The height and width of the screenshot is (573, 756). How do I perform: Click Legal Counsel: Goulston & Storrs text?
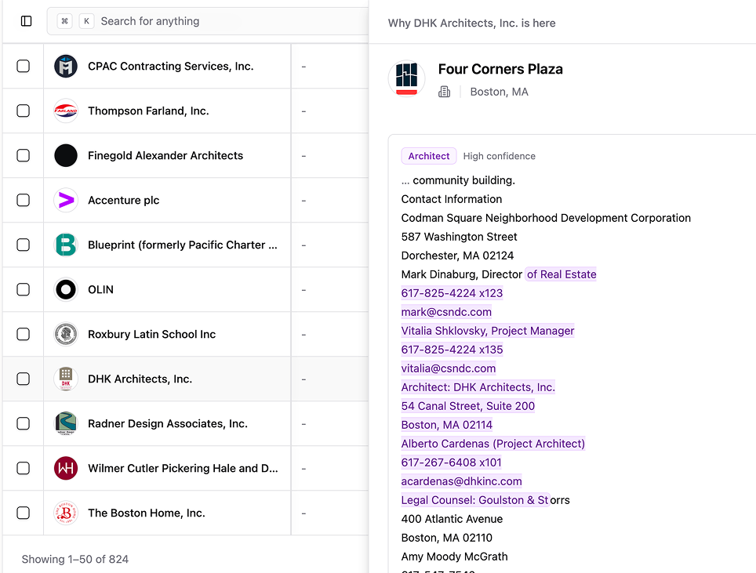pos(485,500)
